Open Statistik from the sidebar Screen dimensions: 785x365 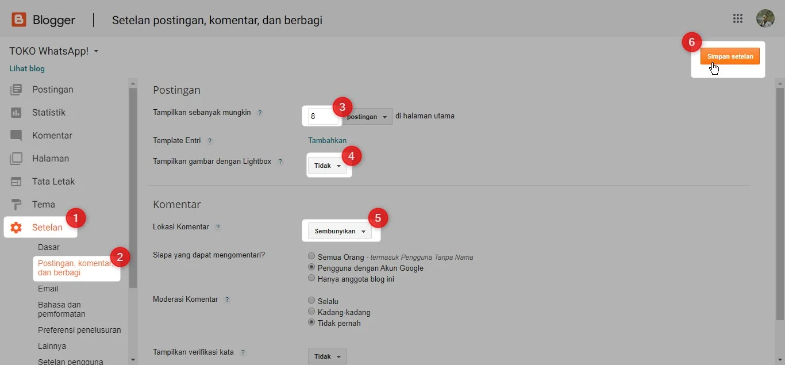point(49,113)
